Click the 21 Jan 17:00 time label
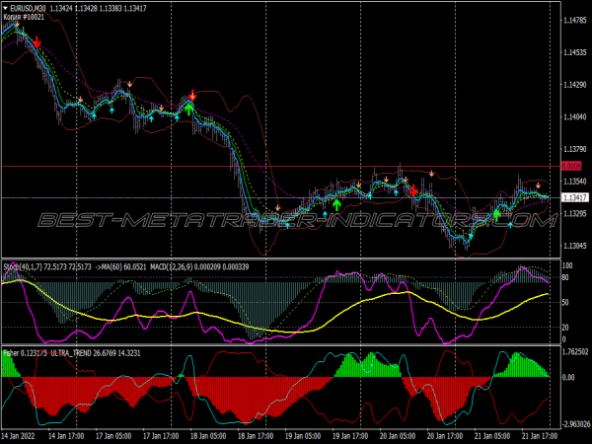This screenshot has height=444, width=592. [540, 436]
